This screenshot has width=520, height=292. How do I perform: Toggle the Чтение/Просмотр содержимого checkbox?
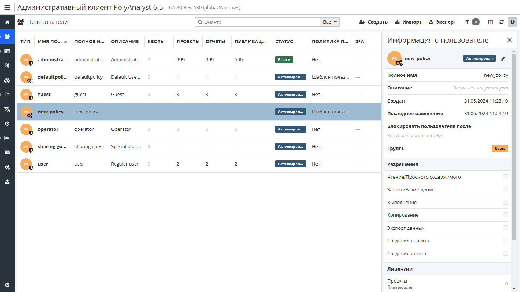point(505,177)
